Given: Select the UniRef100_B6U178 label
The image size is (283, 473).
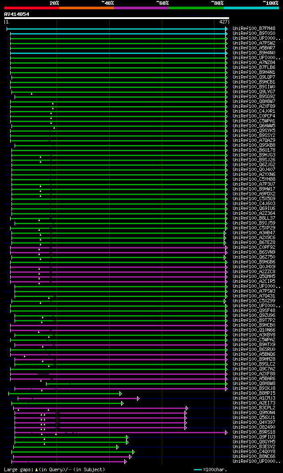Looking at the screenshot, I should 254,150.
